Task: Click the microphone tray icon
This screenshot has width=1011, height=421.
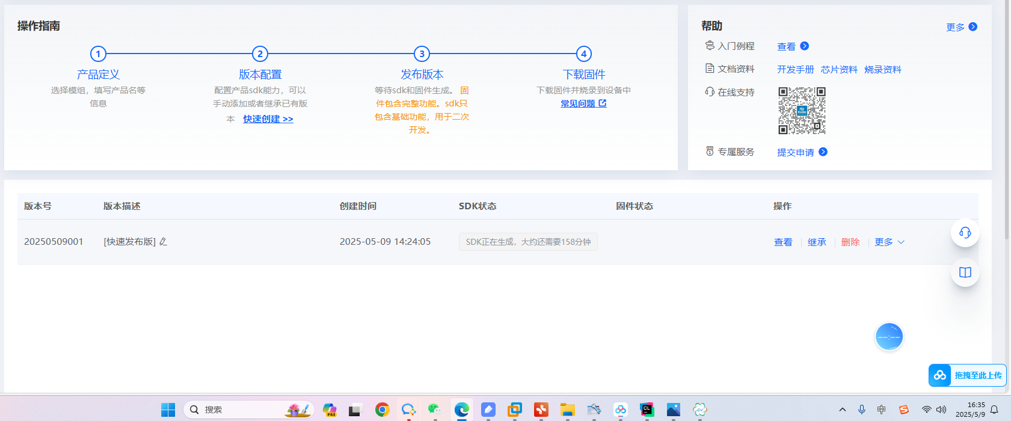Action: point(862,410)
